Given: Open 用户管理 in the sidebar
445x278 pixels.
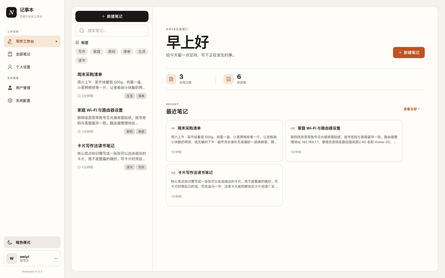Looking at the screenshot, I should pos(32,88).
